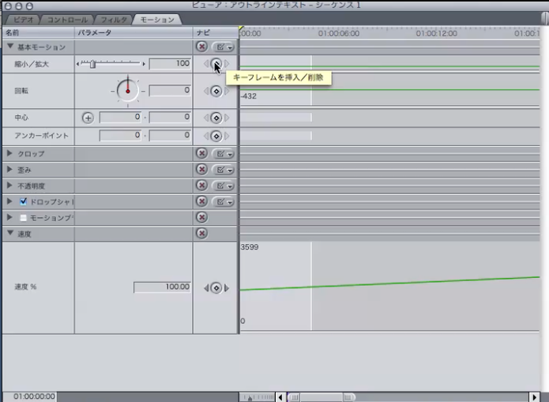The width and height of the screenshot is (549, 402).
Task: Click the timeline zoom control
Action: [x=258, y=397]
